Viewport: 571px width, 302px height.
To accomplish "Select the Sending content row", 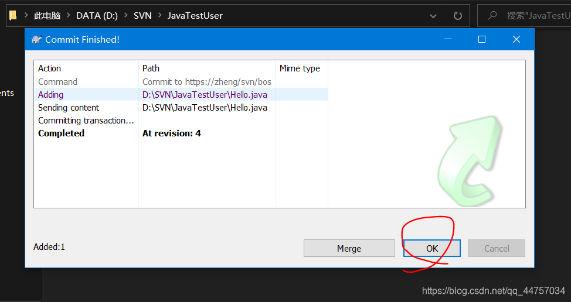I will [181, 108].
